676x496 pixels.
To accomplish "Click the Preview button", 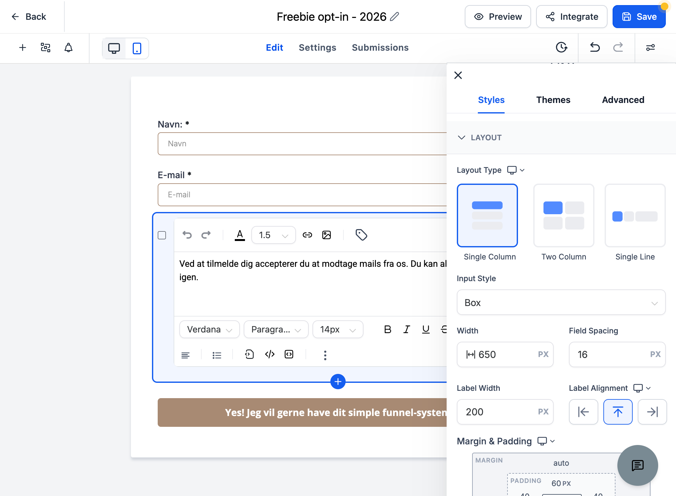I will 498,17.
